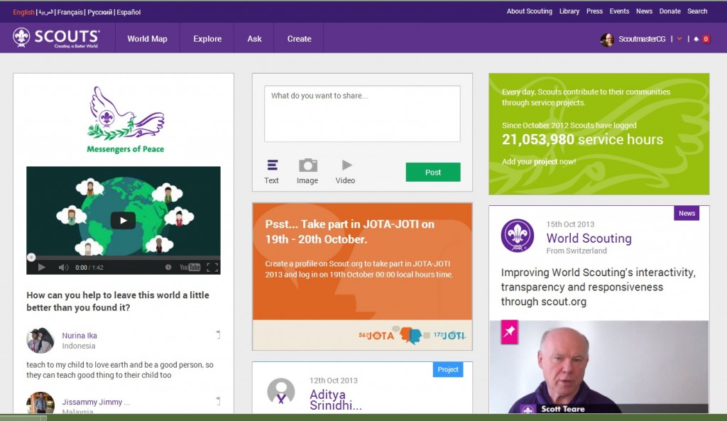727x421 pixels.
Task: Open the Aditya Srinidhi profile name
Action: [x=336, y=400]
